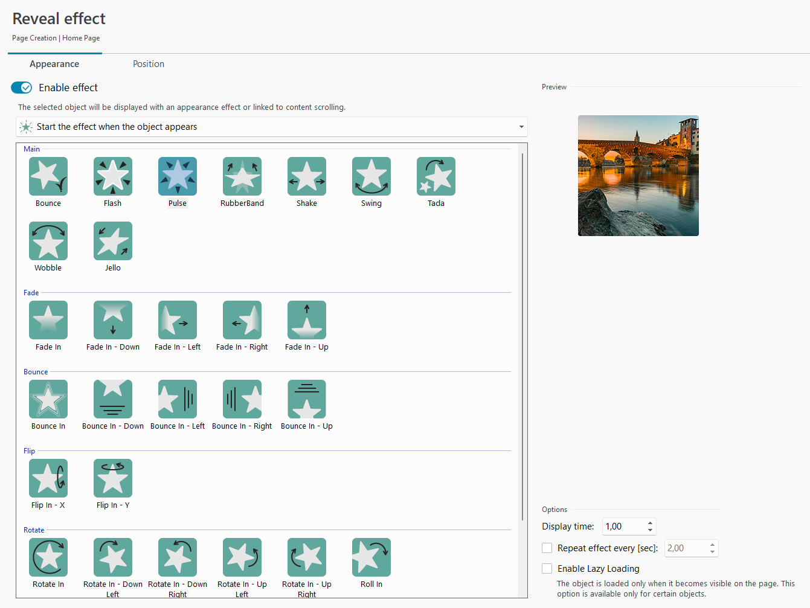Select the Bounce effect icon
The image size is (810, 608).
(48, 176)
